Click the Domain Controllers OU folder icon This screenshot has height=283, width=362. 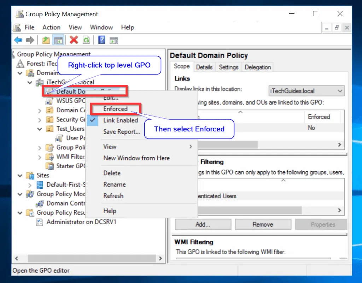click(49, 110)
